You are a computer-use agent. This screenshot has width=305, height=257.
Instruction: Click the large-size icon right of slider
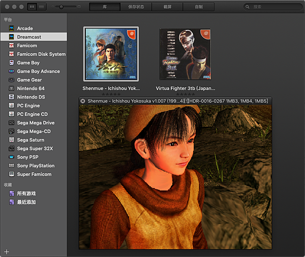pos(79,7)
